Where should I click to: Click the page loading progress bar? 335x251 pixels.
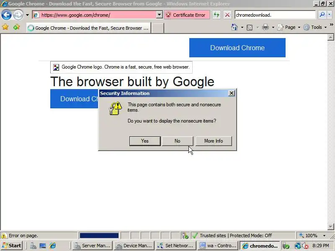pos(99,236)
